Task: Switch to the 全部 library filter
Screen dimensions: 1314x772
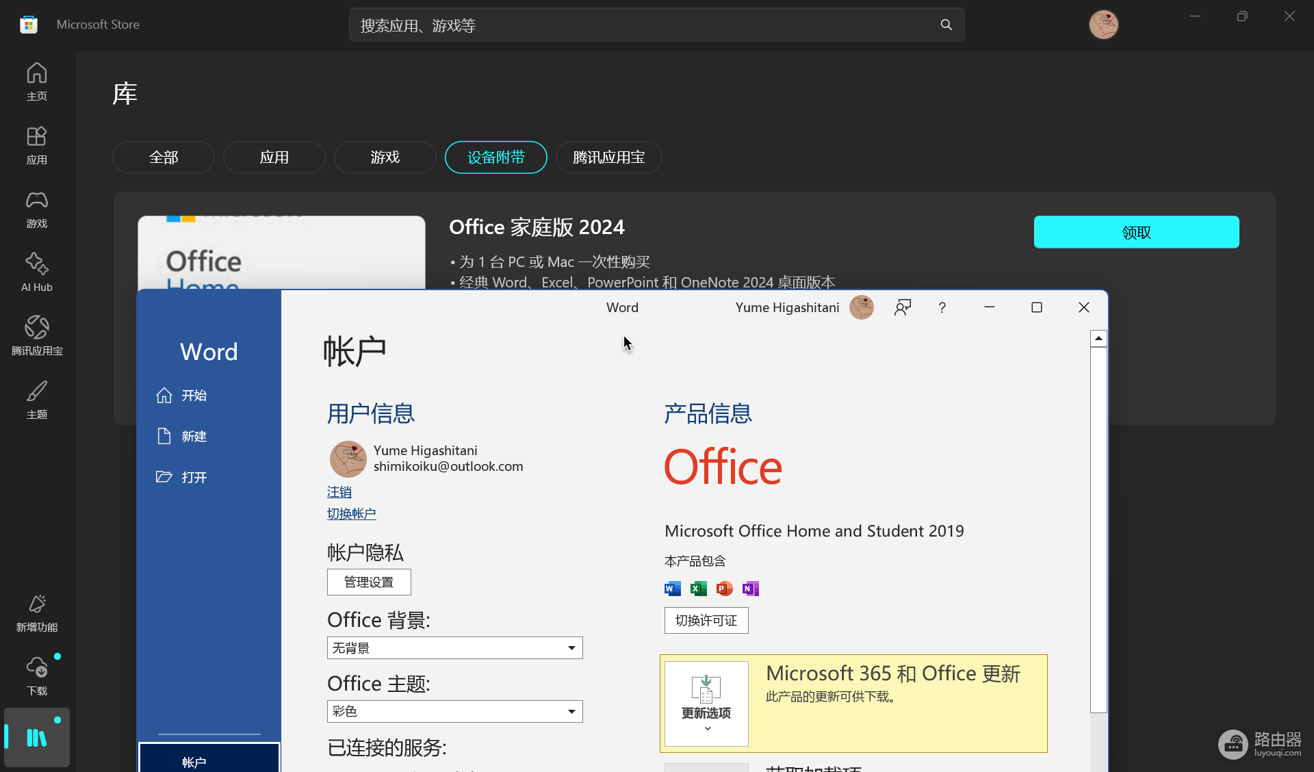Action: [164, 157]
